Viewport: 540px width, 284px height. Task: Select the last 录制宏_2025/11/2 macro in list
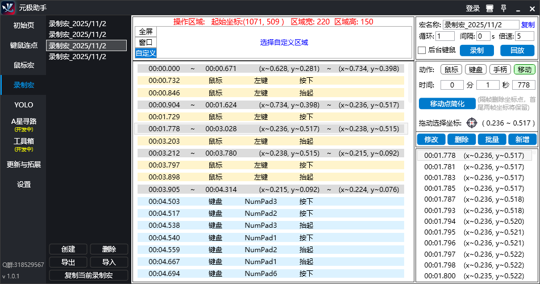coord(86,56)
